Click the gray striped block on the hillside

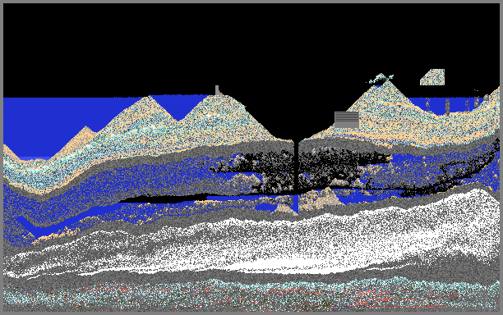point(347,120)
